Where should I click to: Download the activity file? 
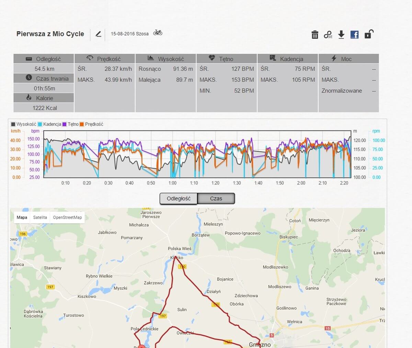[341, 35]
